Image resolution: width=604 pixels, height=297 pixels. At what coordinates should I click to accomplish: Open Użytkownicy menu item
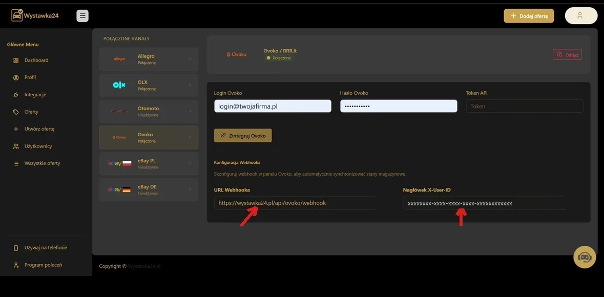pyautogui.click(x=38, y=146)
